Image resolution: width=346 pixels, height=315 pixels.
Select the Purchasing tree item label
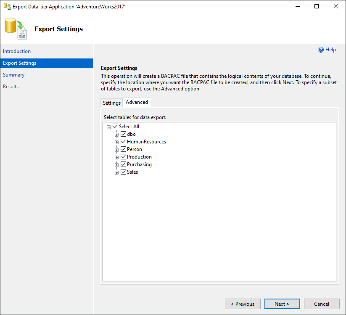[x=139, y=164]
